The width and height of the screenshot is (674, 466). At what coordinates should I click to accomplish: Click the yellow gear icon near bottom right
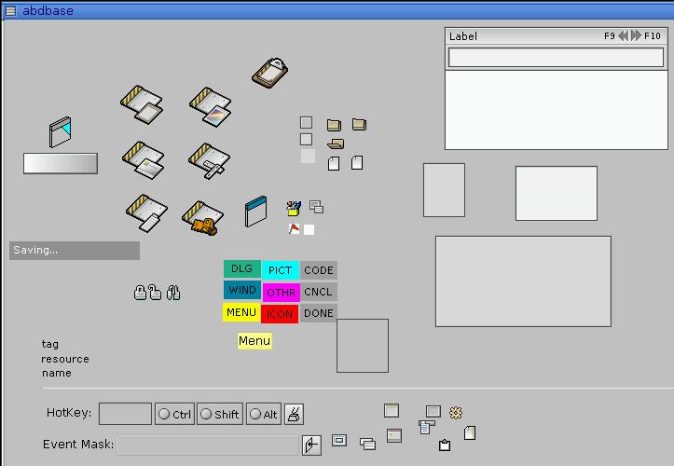(456, 412)
